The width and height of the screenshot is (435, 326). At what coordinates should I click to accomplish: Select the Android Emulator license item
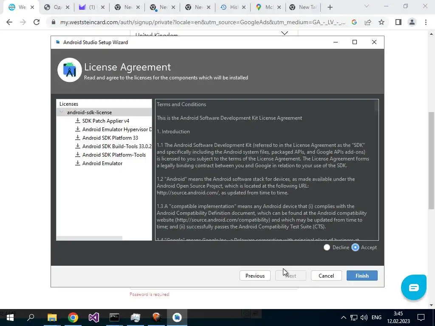102,163
